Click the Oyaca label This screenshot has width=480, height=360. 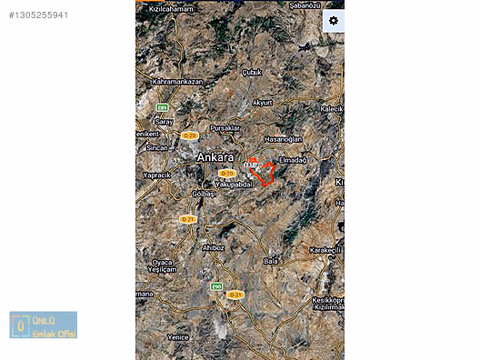(x=162, y=263)
